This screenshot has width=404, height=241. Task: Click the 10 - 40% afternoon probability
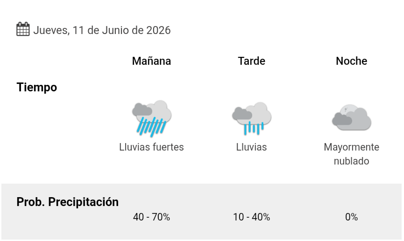click(251, 217)
